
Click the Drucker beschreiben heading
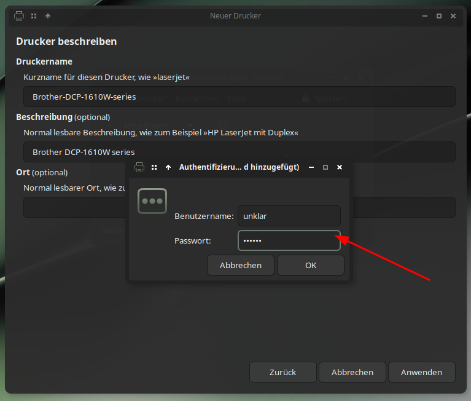pyautogui.click(x=66, y=41)
